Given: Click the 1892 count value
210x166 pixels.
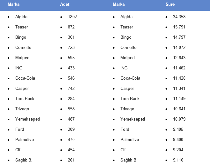Looking at the screenshot, I should click(x=72, y=17).
